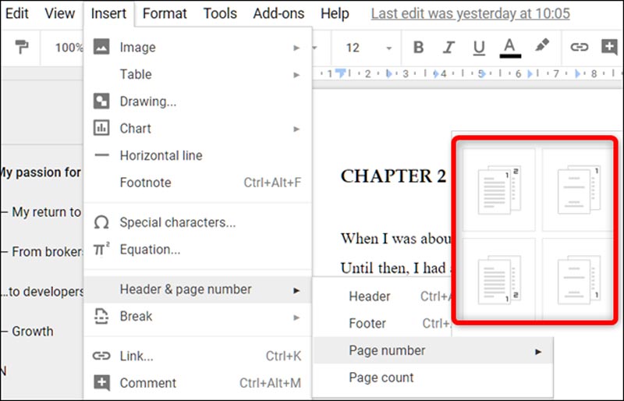Click the Special characters omega icon
The width and height of the screenshot is (624, 401).
(x=101, y=222)
